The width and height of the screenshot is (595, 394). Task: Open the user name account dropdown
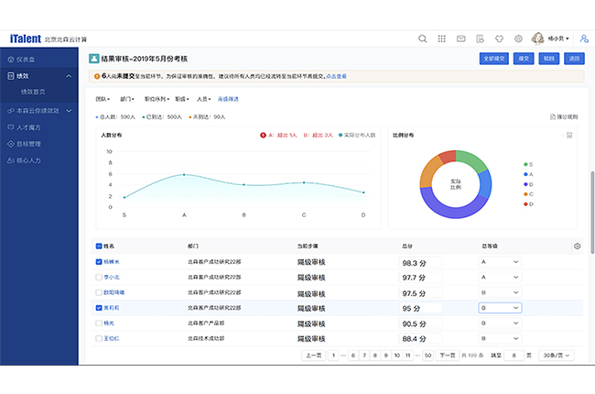(x=558, y=38)
